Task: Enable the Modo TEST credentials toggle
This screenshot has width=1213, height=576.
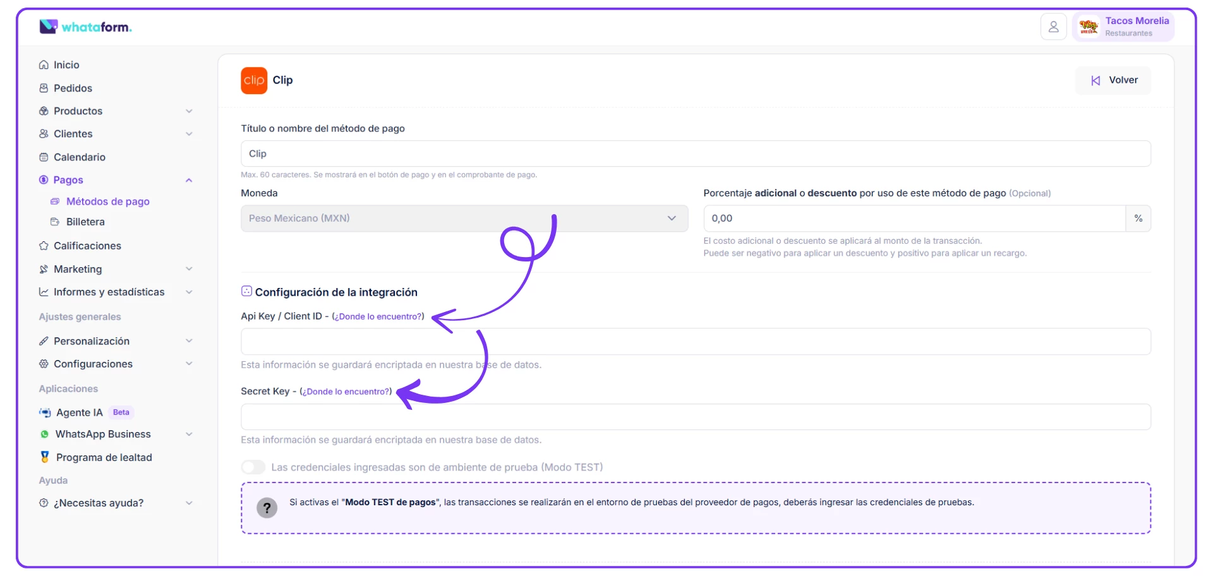Action: tap(253, 467)
